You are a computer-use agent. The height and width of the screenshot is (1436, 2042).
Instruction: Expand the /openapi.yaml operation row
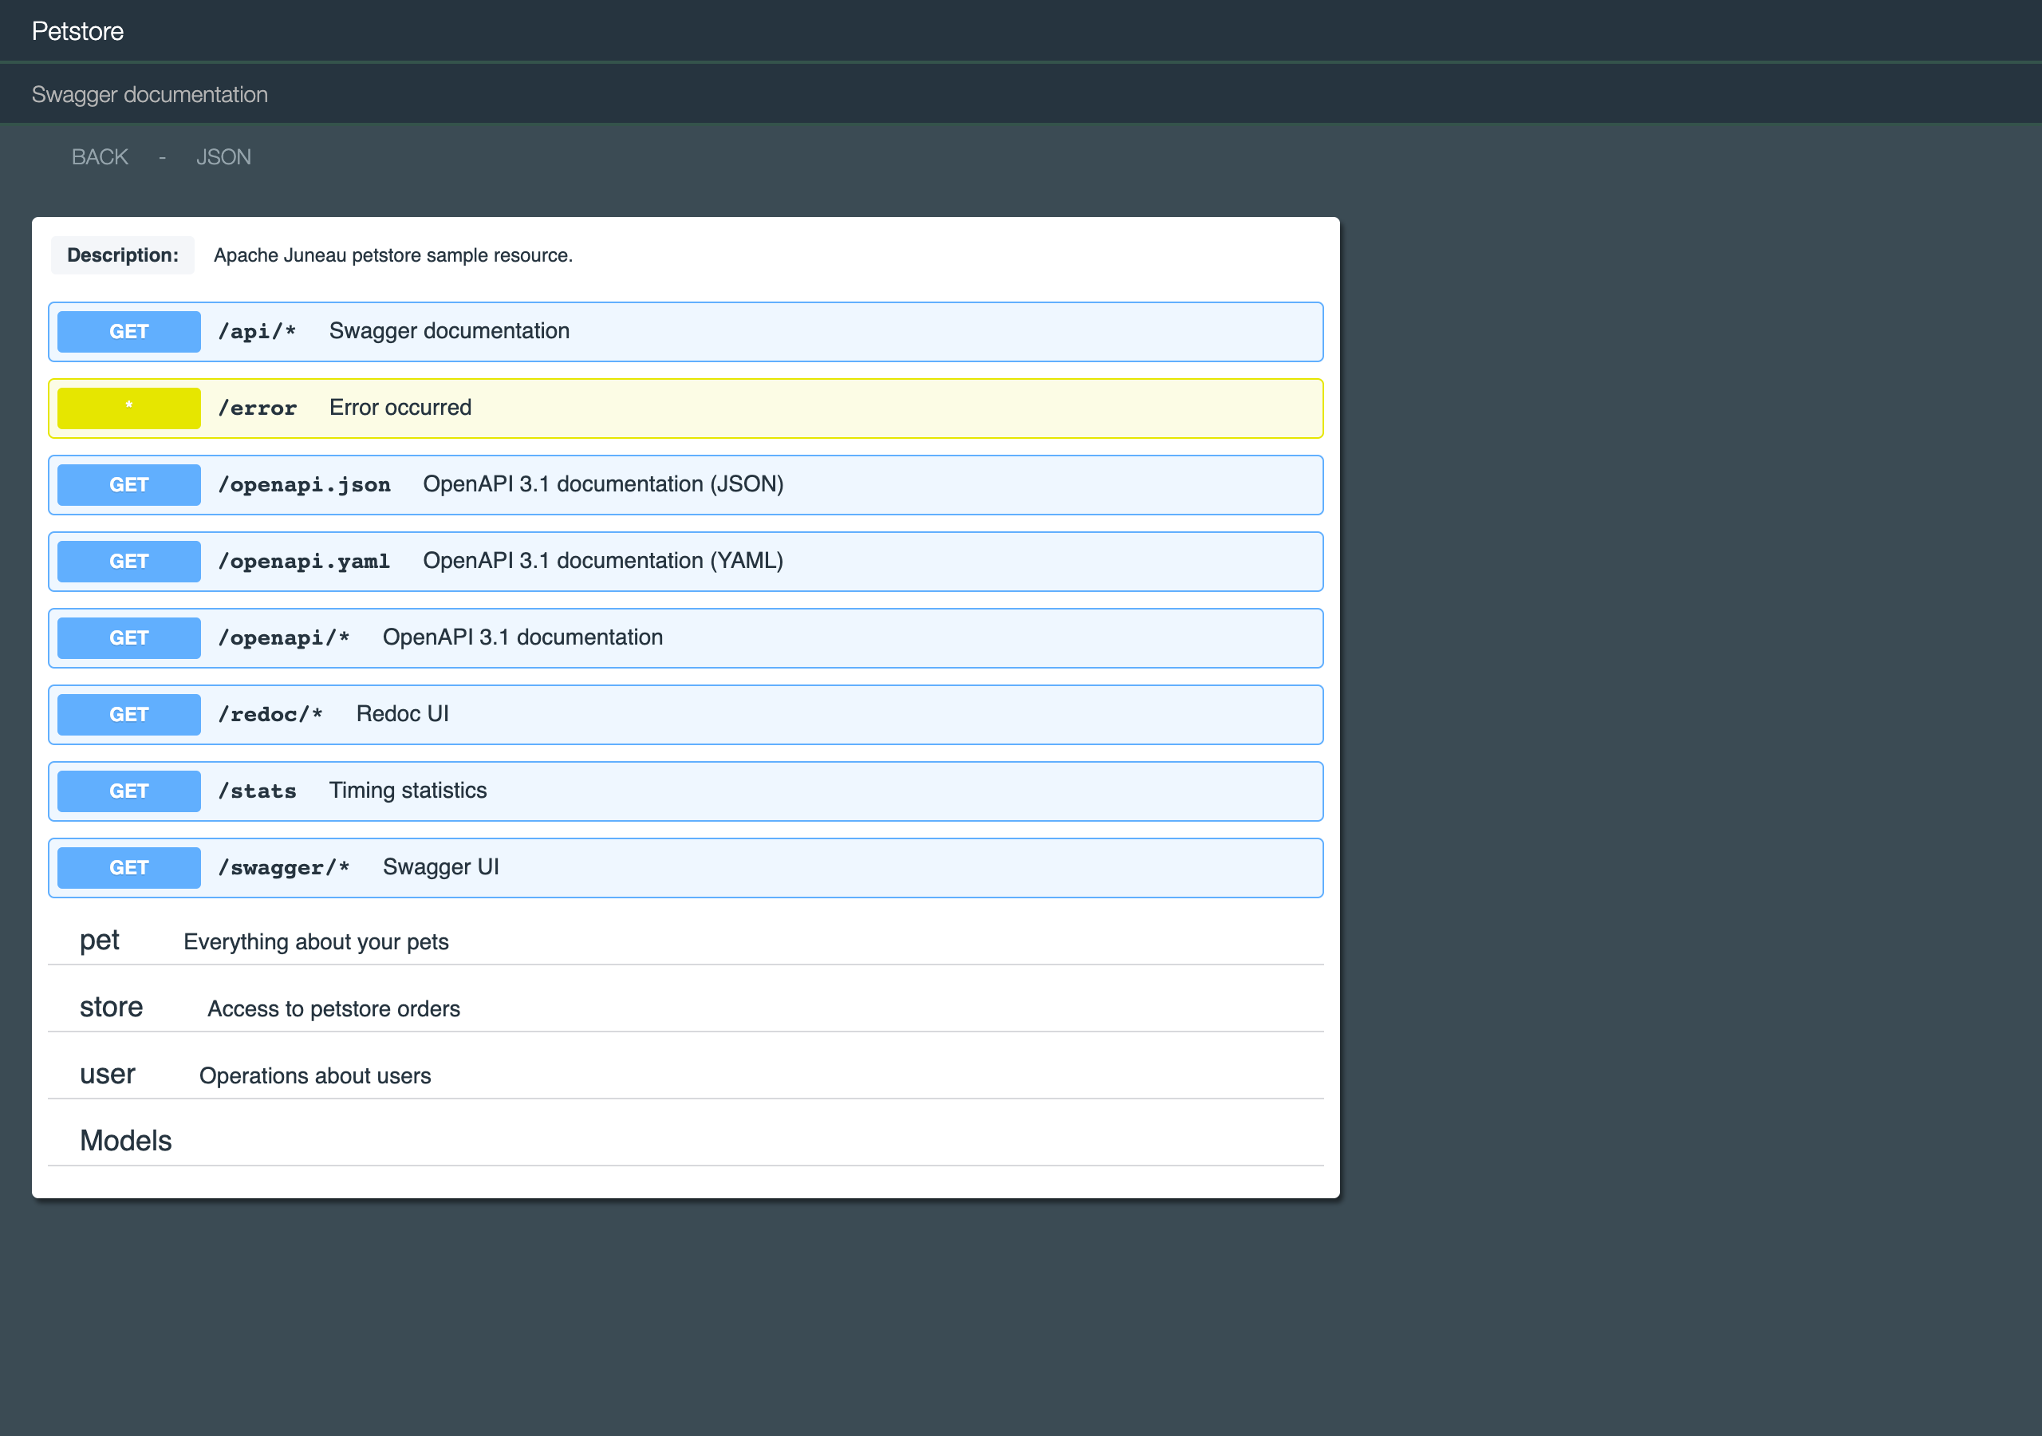[x=686, y=562]
